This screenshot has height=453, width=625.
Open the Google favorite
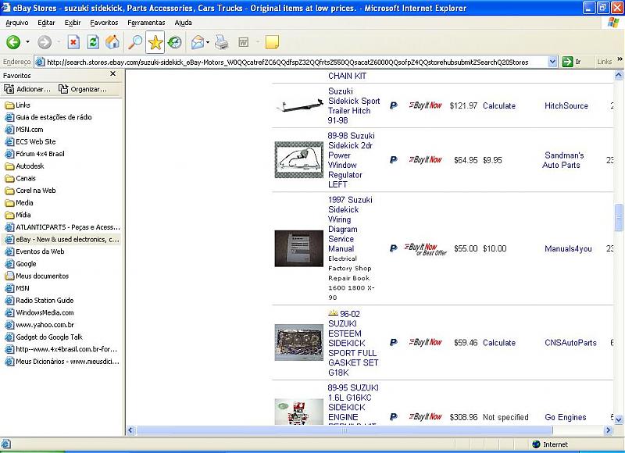click(x=20, y=264)
